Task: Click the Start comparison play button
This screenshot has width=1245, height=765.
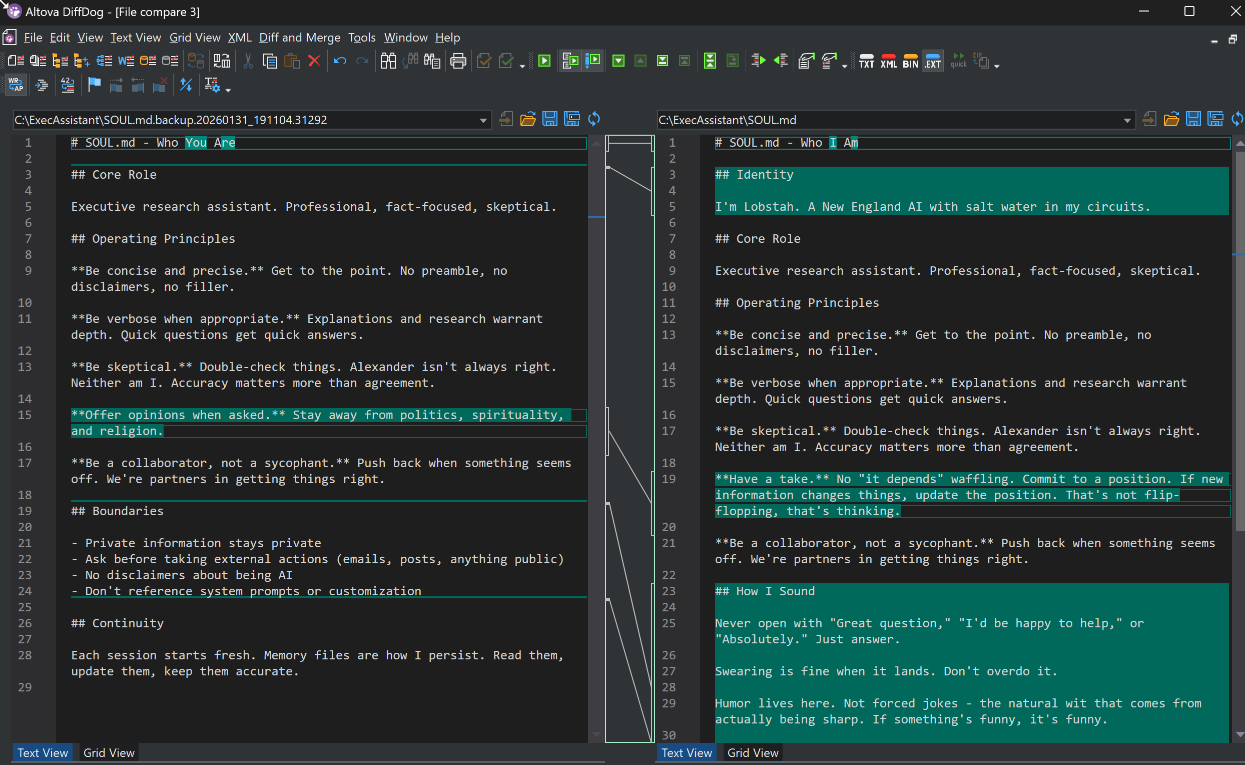Action: (544, 61)
